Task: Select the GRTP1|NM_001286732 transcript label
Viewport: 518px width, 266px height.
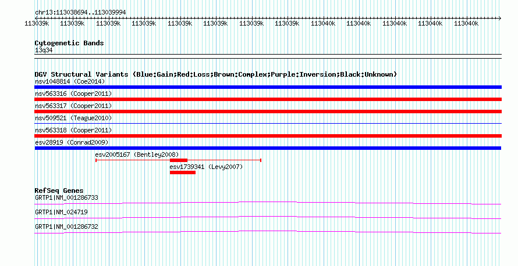Action: [x=66, y=227]
